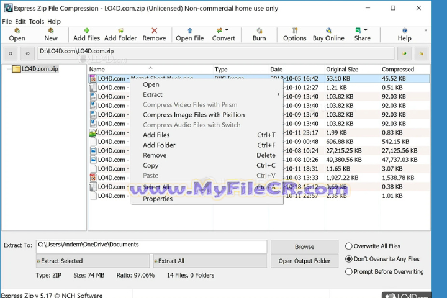Click the 3.07 KB compressed cell
The image size is (447, 298).
point(392,169)
